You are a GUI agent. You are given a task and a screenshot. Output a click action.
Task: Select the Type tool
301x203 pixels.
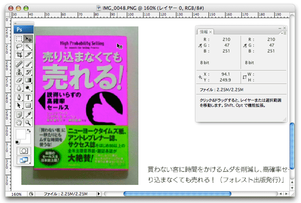pos(28,97)
